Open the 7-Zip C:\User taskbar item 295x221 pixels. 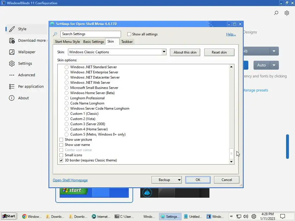[124, 216]
